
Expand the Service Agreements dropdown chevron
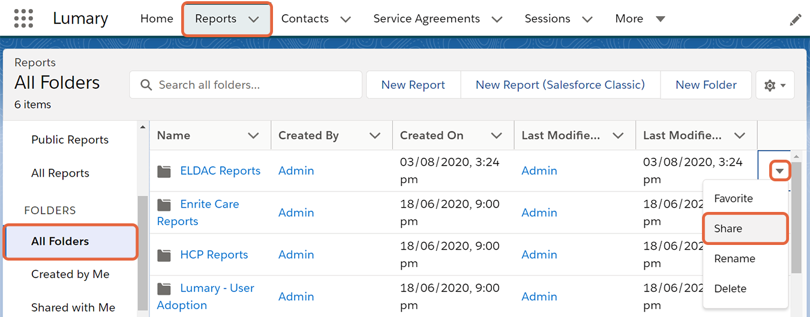pos(497,19)
